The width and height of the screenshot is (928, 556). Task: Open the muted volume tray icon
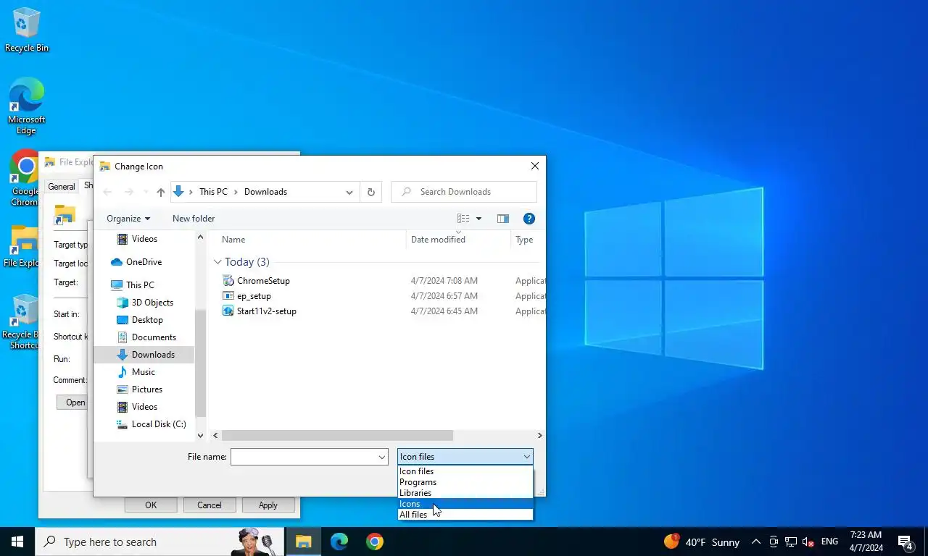coord(808,542)
